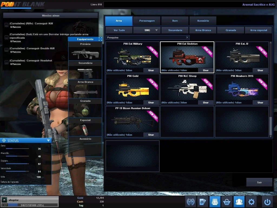Click the Precisão stat bar

(x=17, y=156)
